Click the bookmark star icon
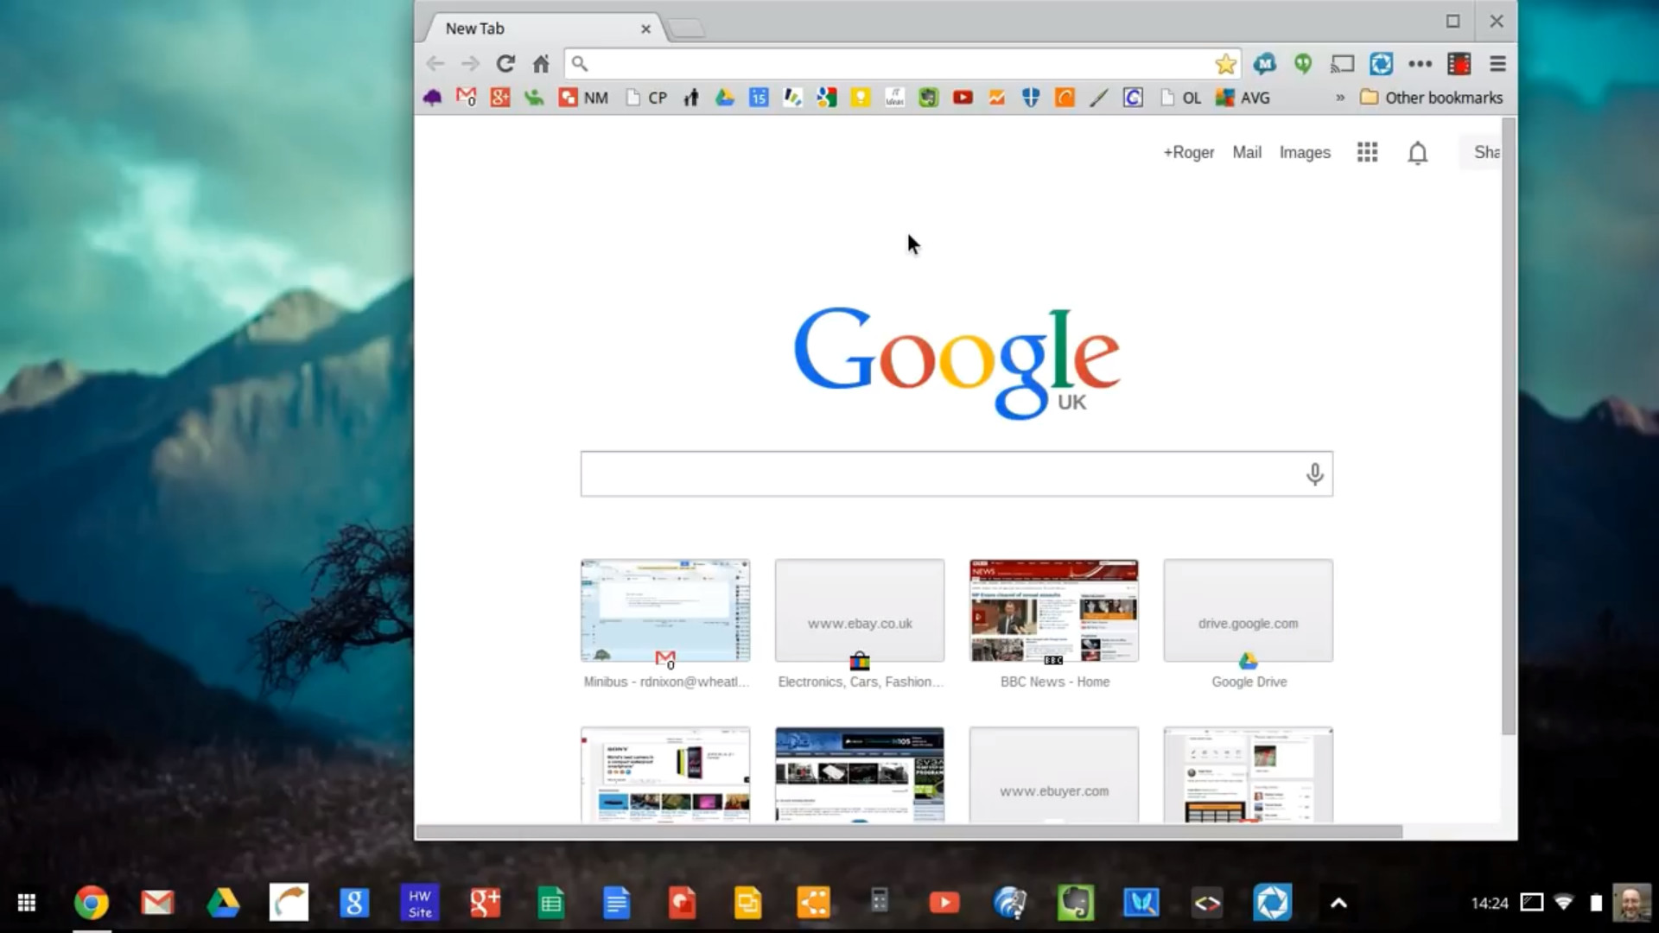1659x933 pixels. (x=1225, y=64)
